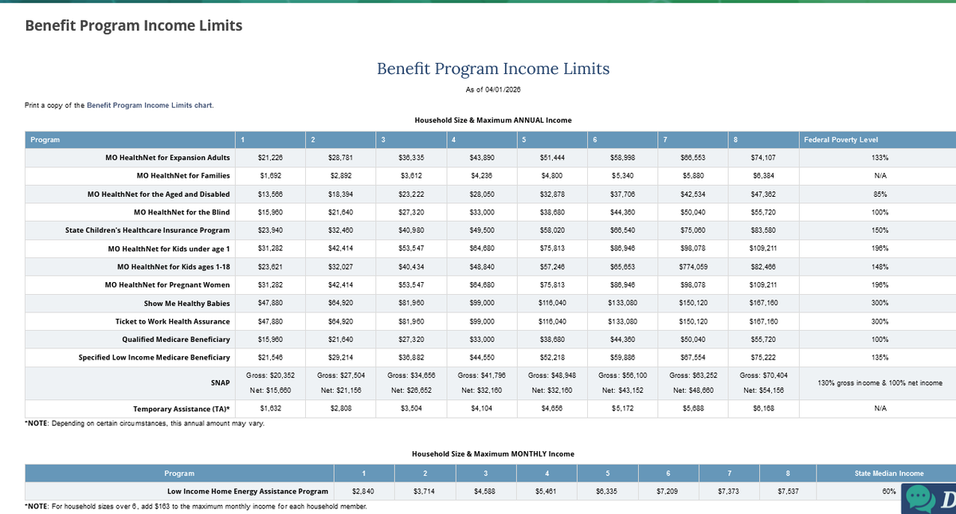Viewport: 956px width, 514px height.
Task: Select the 'Household Size & Maximum MONTHLY Income' heading
Action: point(493,454)
